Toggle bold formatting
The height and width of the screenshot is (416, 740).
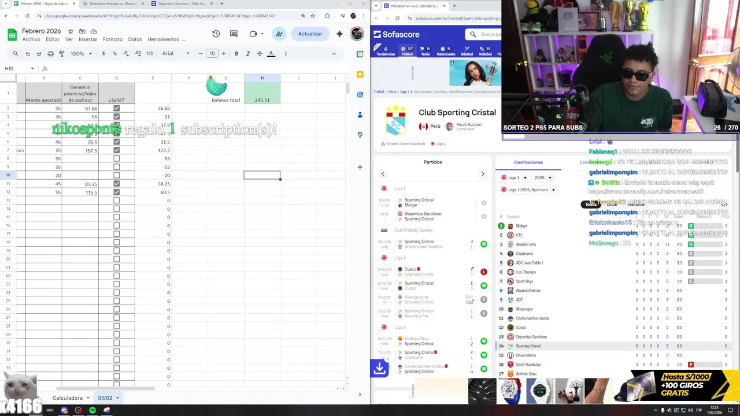click(x=236, y=54)
